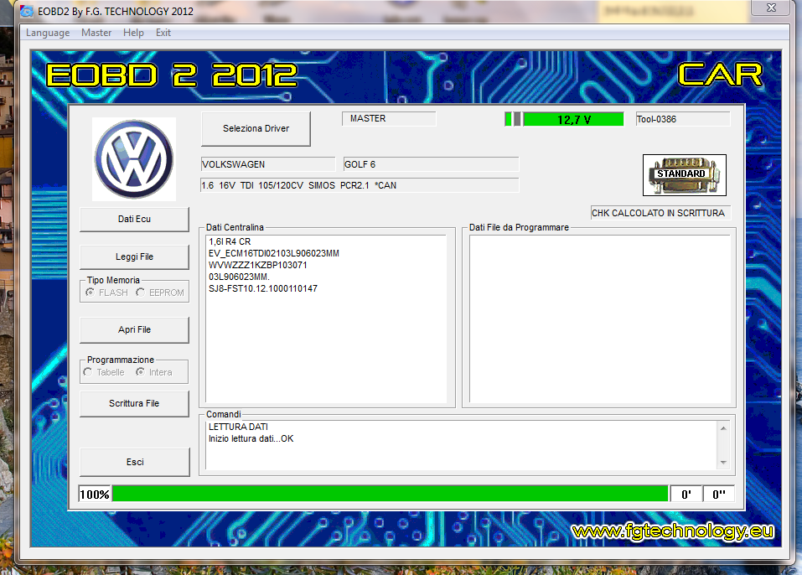Click the Leggi File button

(135, 256)
